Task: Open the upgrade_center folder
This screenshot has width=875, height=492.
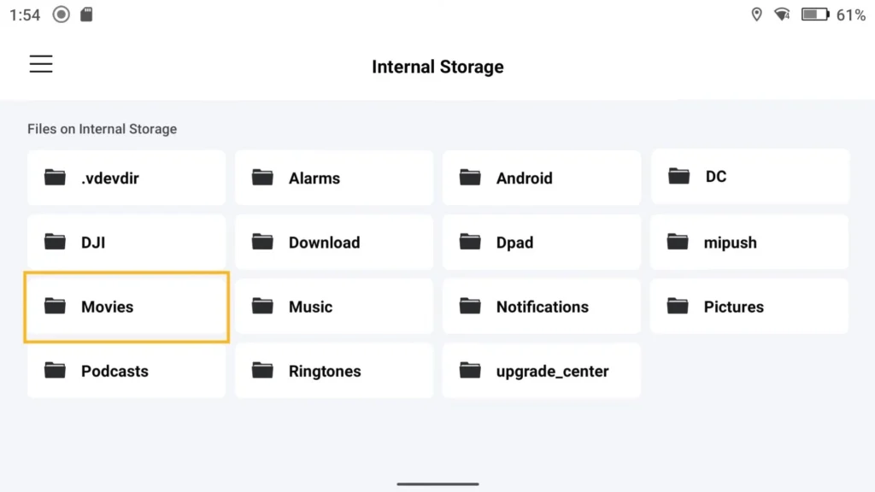Action: pos(542,371)
